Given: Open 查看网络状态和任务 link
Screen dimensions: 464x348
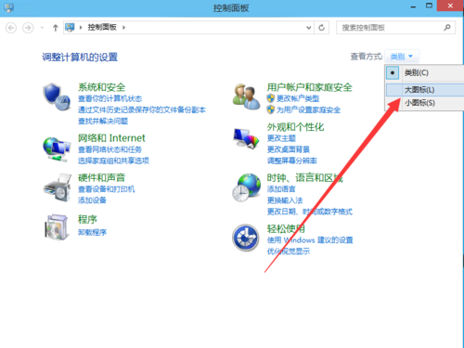Looking at the screenshot, I should (110, 149).
